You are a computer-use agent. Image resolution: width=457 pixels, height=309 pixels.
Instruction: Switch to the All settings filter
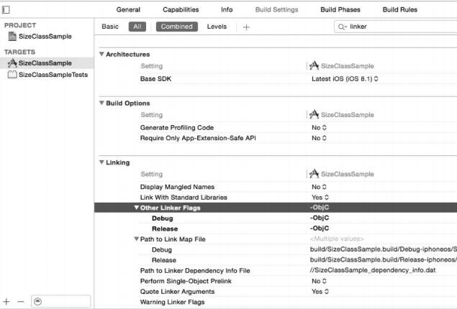pyautogui.click(x=136, y=27)
